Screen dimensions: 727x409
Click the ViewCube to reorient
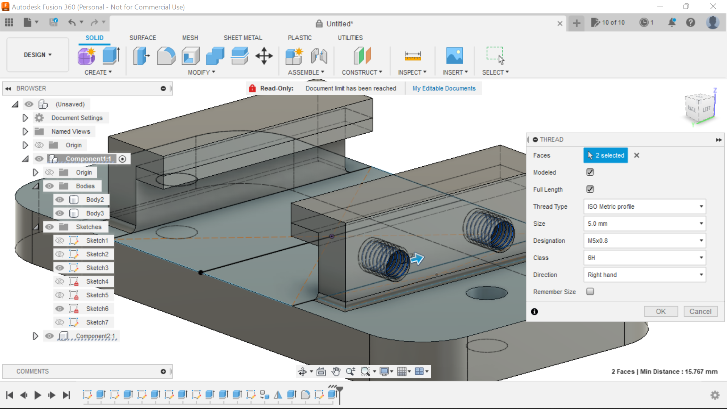coord(699,109)
